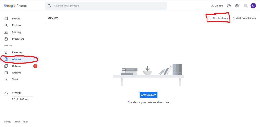Open the Print store bag icon

tap(6, 39)
